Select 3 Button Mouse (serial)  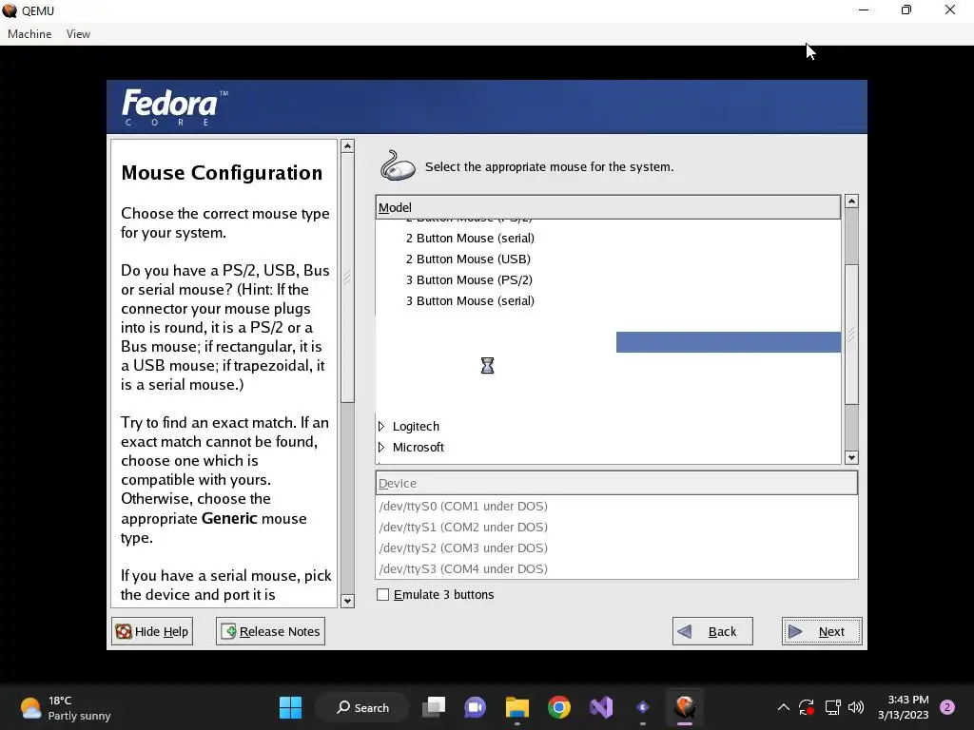tap(470, 301)
